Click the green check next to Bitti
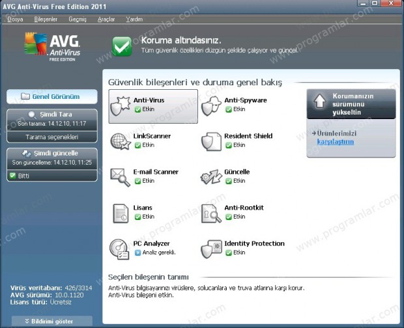The width and height of the screenshot is (404, 328). coord(12,176)
